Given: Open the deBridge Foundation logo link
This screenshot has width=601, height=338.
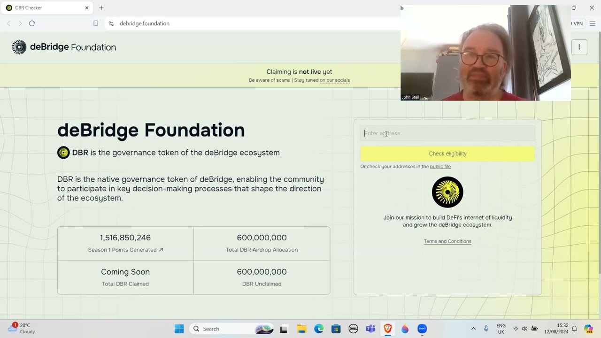Looking at the screenshot, I should (x=64, y=47).
